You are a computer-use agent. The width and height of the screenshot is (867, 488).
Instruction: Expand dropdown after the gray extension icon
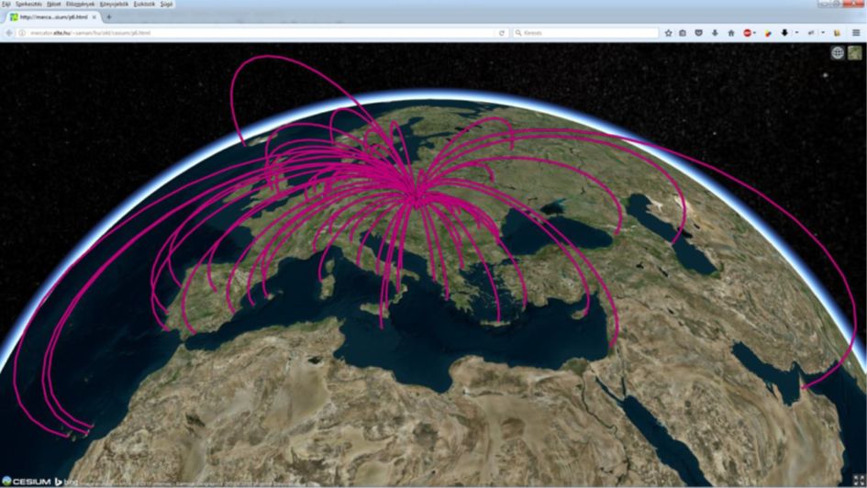click(823, 33)
